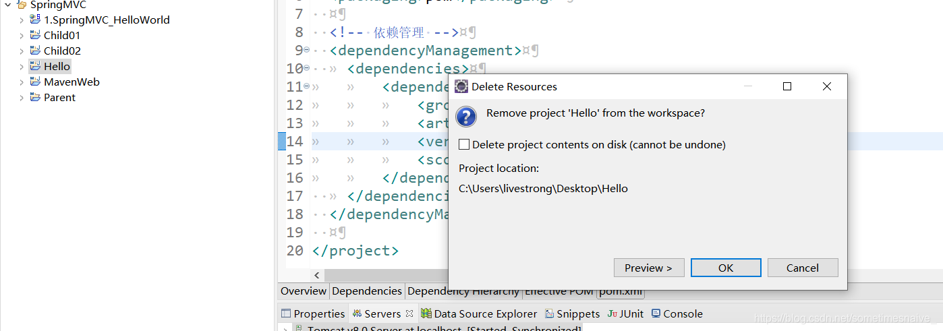943x331 pixels.
Task: Click the </project> closing tag on line 20
Action: (x=355, y=250)
